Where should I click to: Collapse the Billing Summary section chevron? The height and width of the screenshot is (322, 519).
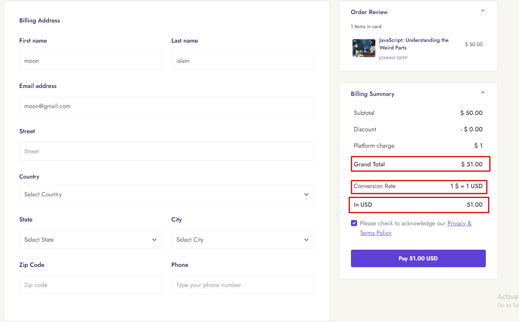point(482,93)
